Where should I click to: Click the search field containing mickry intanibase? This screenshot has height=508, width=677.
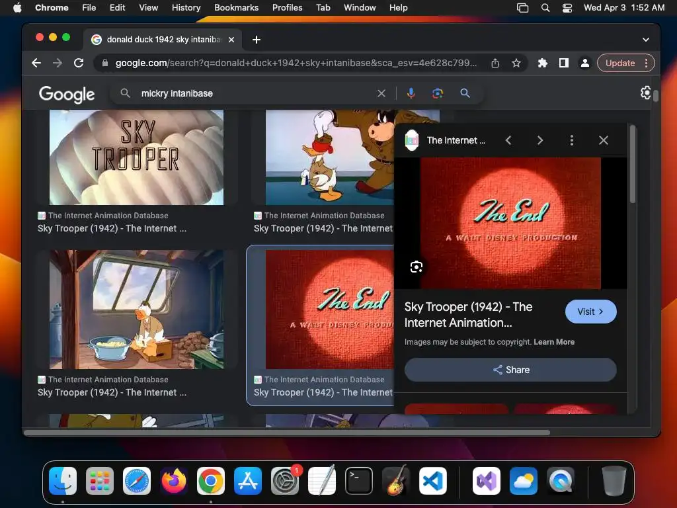(255, 93)
